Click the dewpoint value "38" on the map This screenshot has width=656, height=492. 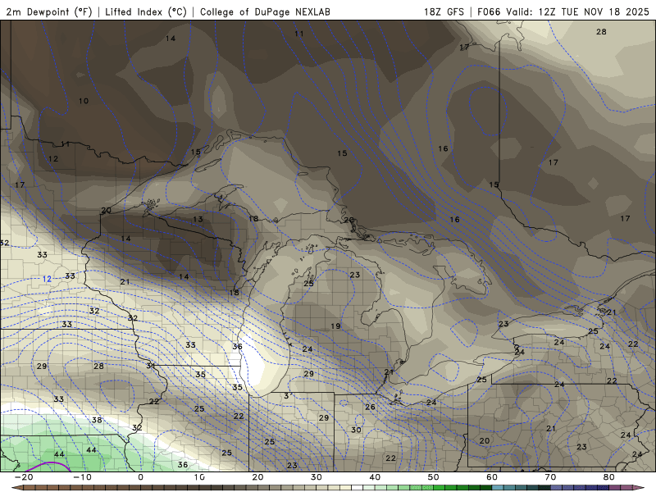[97, 420]
